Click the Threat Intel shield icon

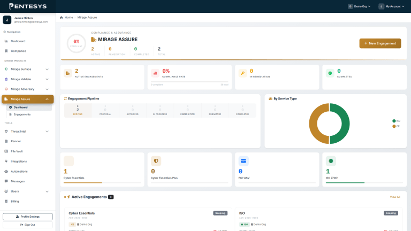(x=6, y=131)
